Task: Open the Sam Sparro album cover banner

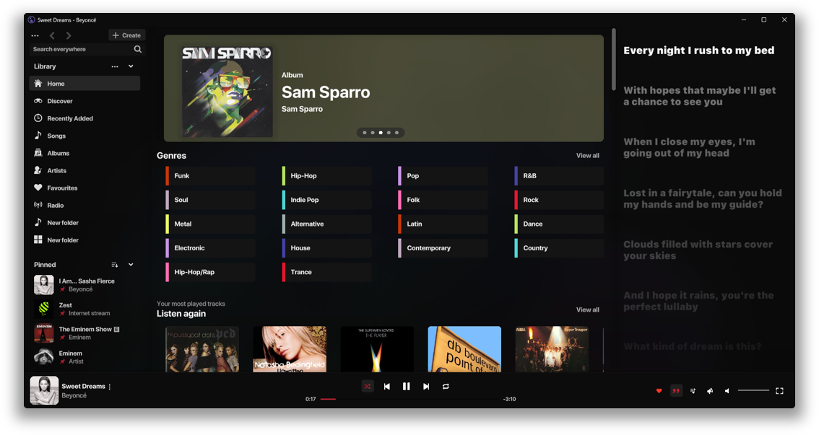Action: [227, 92]
